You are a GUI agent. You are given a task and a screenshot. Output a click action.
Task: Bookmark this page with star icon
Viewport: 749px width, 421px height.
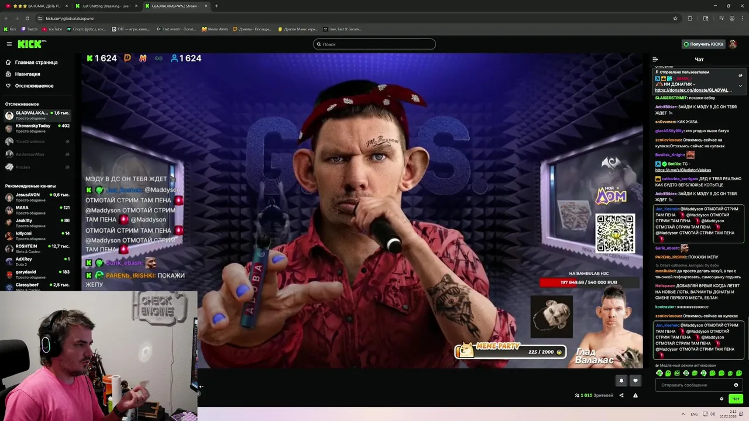tap(675, 18)
